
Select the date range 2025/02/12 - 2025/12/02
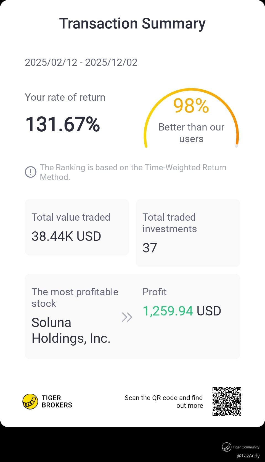pyautogui.click(x=81, y=62)
